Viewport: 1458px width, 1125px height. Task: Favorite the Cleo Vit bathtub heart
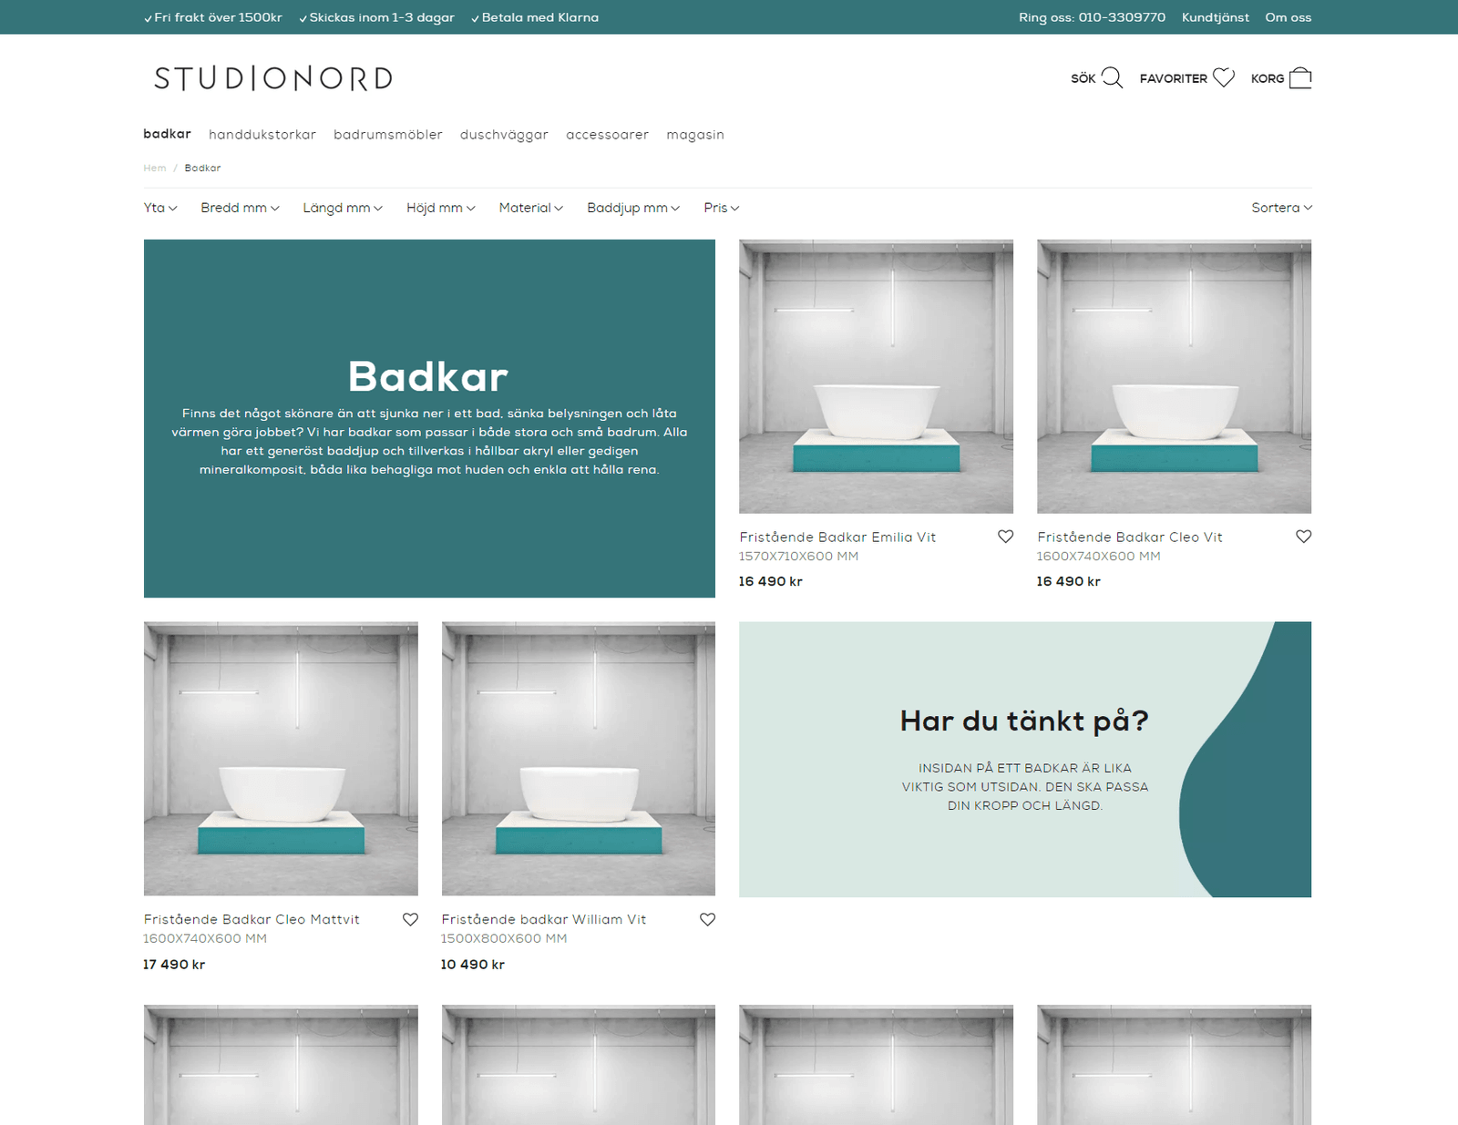[x=1303, y=537]
